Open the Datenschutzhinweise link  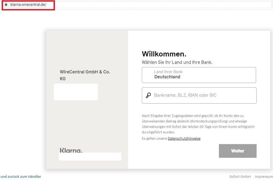coord(184,138)
